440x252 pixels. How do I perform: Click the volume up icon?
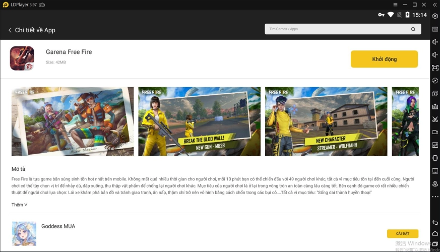pyautogui.click(x=435, y=42)
